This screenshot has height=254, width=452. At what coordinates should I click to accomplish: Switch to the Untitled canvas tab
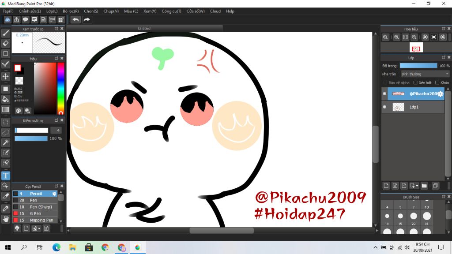pyautogui.click(x=144, y=28)
